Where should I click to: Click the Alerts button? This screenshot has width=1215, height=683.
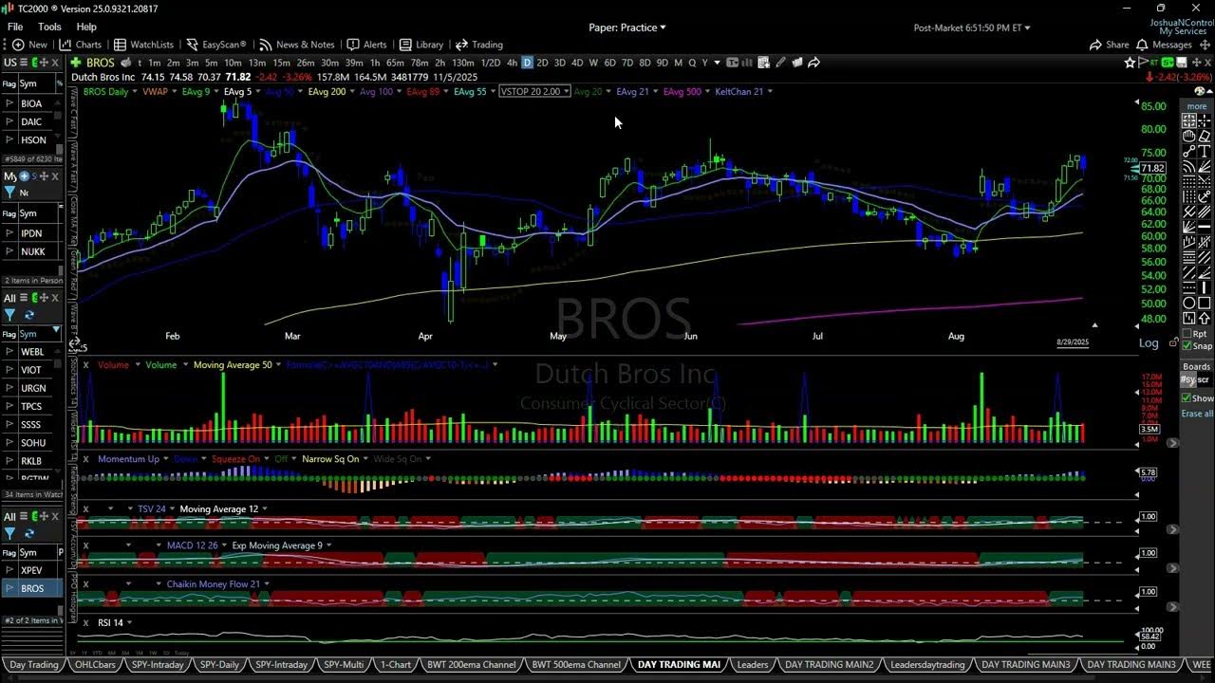click(367, 45)
